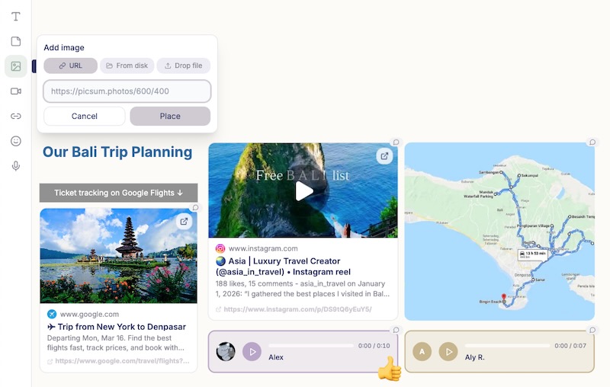Switch to From disk tab
The height and width of the screenshot is (387, 610).
[x=127, y=66]
